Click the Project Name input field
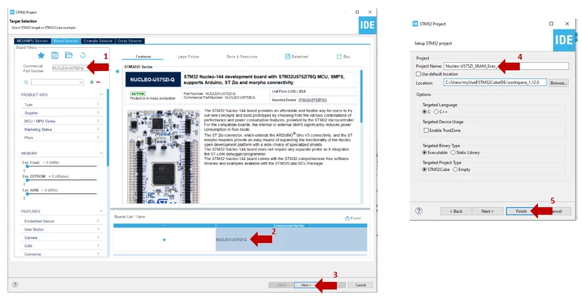Image resolution: width=582 pixels, height=297 pixels. click(507, 66)
